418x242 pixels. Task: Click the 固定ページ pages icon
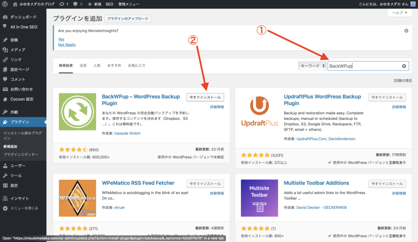[x=5, y=69]
